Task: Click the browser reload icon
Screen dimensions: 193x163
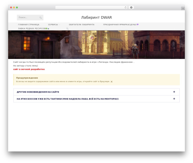Action: [x=125, y=7]
